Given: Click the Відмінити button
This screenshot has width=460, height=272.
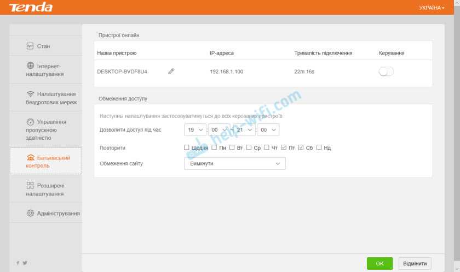Looking at the screenshot, I should click(415, 263).
